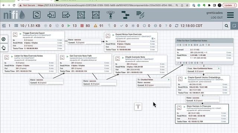Screen dimensions: 238x133
Task: Click the last refreshed icon by timestamp
Action: 177,26
